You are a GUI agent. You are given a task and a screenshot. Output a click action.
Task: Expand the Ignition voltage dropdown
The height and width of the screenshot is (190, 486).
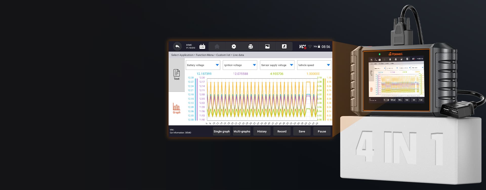[x=240, y=65]
